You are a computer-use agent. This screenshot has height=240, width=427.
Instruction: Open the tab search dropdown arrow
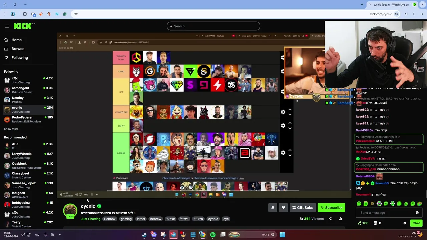[422, 4]
